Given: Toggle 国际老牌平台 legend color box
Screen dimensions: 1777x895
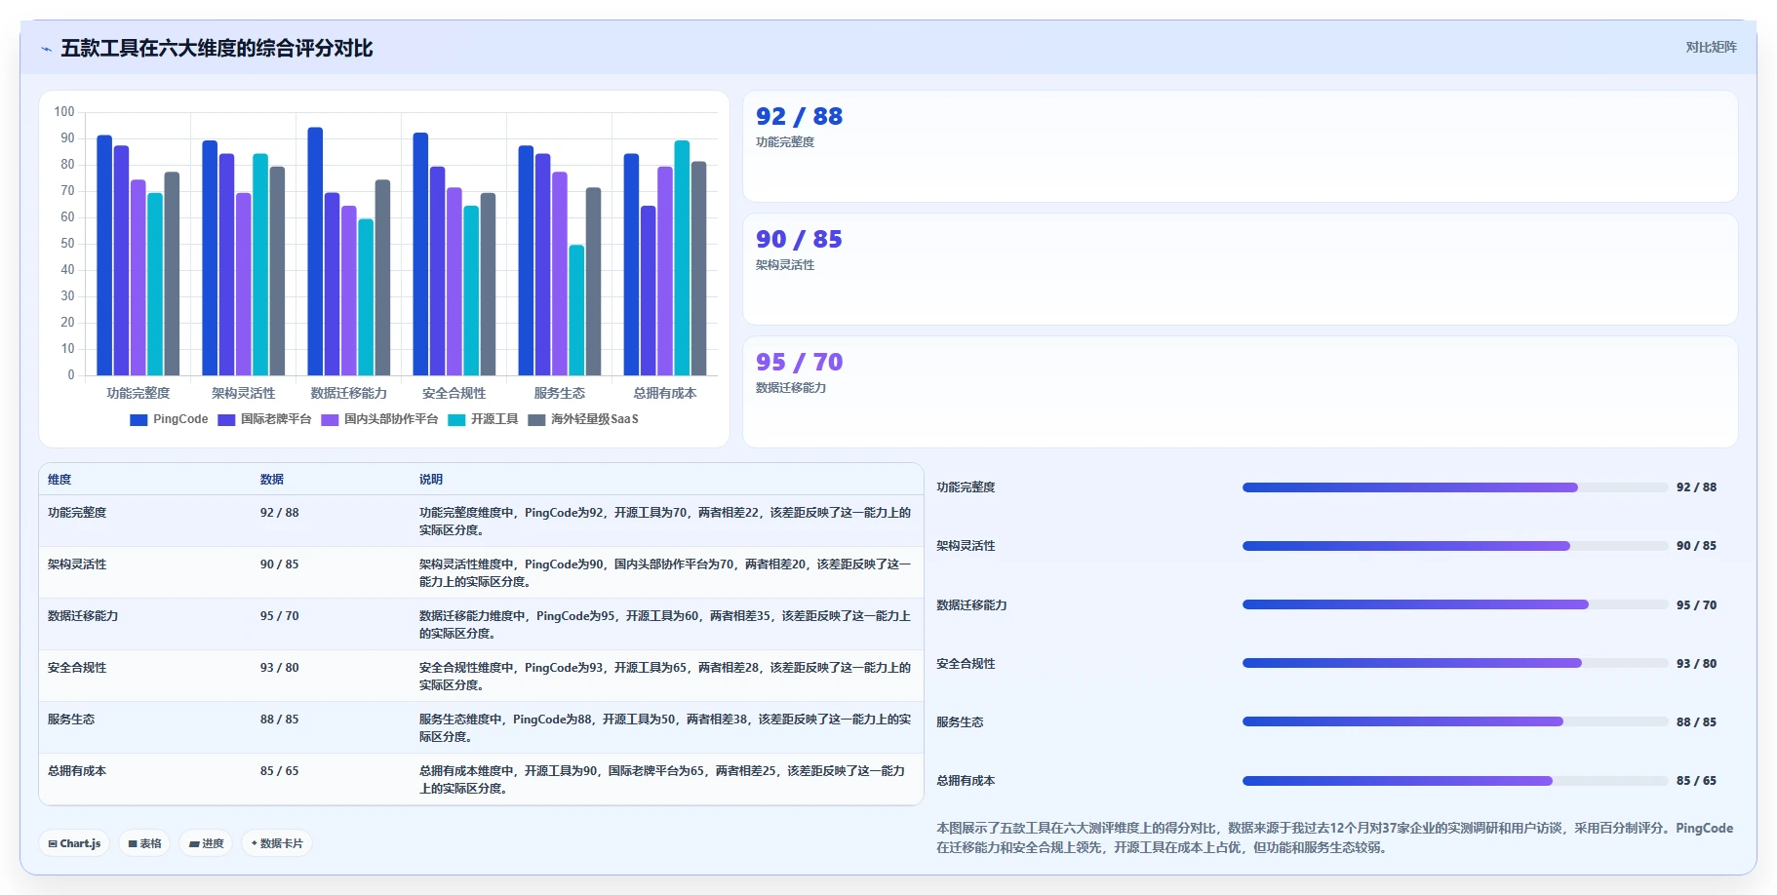Looking at the screenshot, I should click(226, 420).
